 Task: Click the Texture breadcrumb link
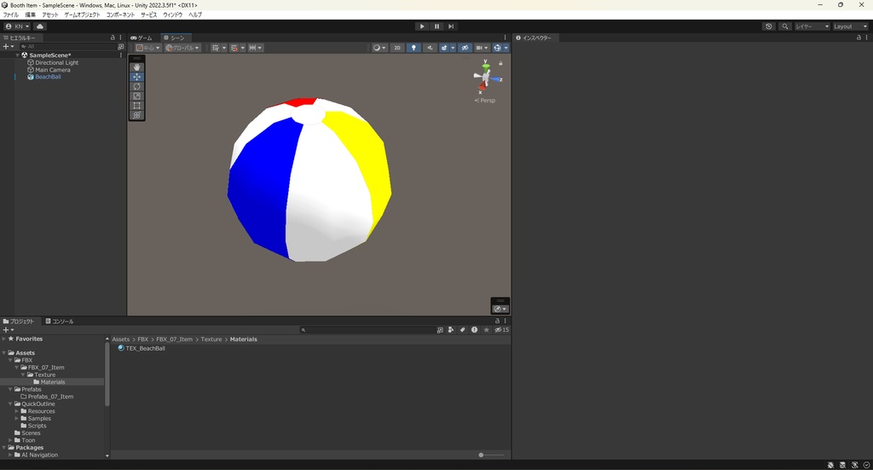pos(211,339)
